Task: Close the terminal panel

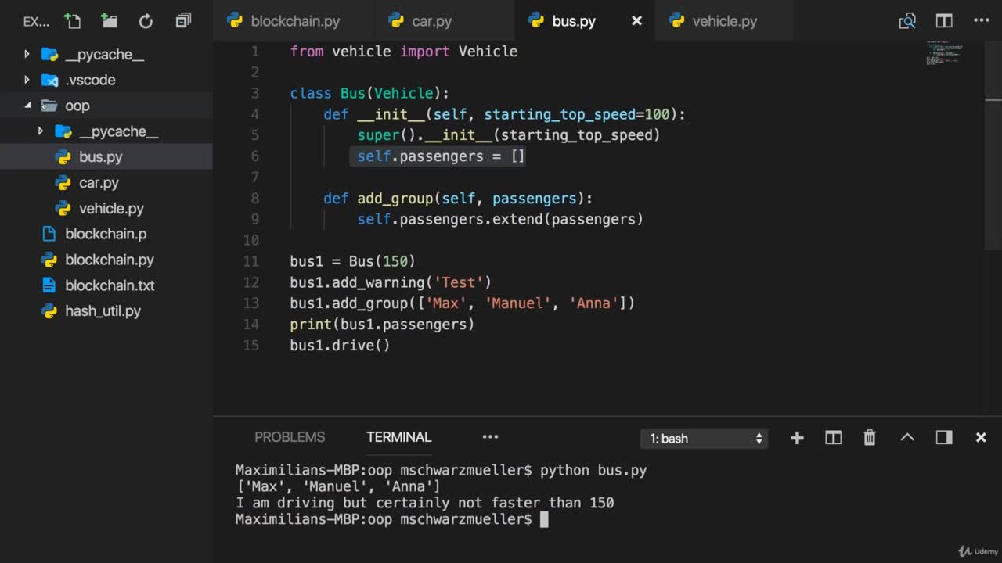Action: tap(981, 438)
